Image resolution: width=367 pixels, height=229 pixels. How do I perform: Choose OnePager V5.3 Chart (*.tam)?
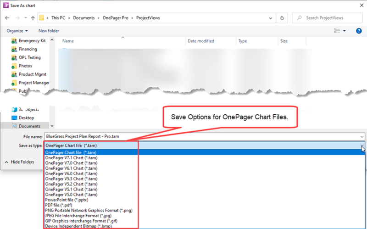(71, 179)
